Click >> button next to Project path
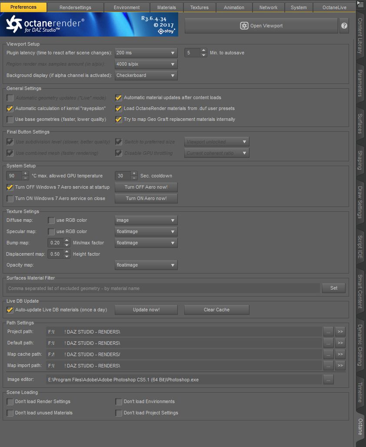The height and width of the screenshot is (447, 366). tap(340, 331)
